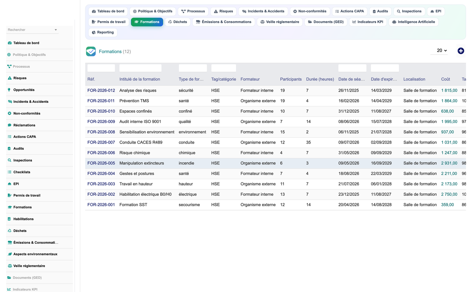The image size is (471, 292).
Task: Open the Actions CAPA top tab
Action: [349, 11]
